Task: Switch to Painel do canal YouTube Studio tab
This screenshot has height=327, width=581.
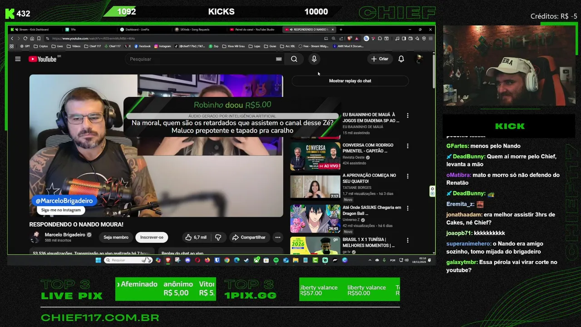Action: click(x=253, y=30)
